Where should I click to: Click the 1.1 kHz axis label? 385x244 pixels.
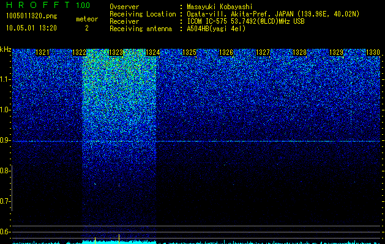pos(4,79)
